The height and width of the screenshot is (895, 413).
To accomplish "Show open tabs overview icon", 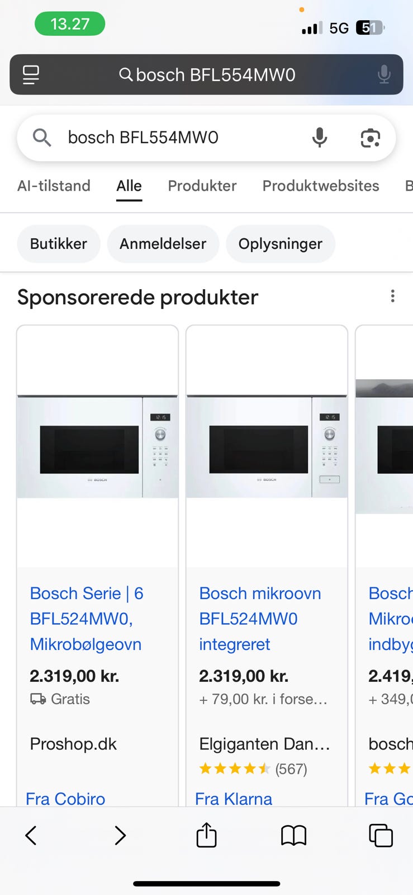I will (x=381, y=835).
